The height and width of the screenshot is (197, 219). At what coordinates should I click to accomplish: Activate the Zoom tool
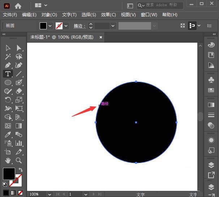(19, 160)
